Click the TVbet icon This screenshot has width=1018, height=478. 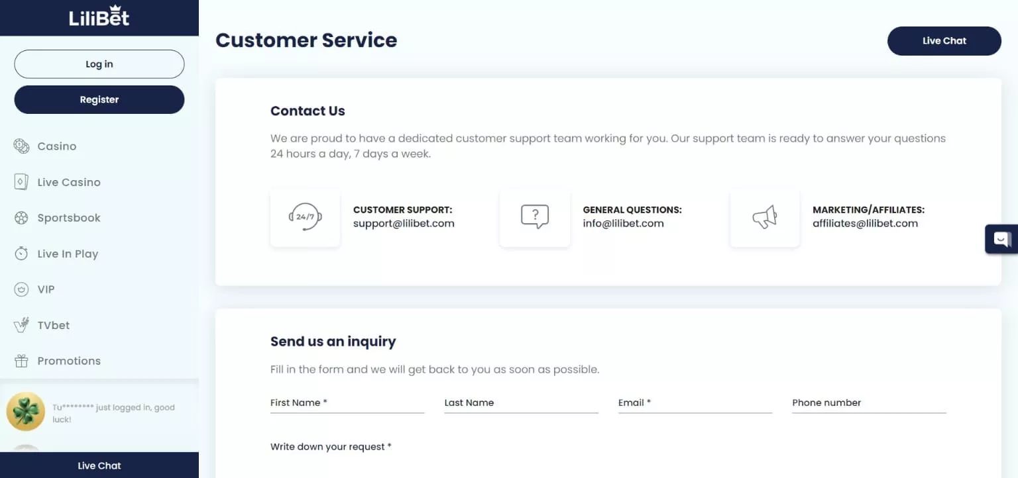tap(21, 325)
